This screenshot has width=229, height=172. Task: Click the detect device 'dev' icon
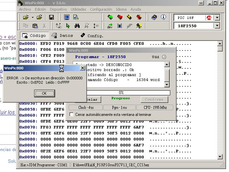(x=110, y=26)
